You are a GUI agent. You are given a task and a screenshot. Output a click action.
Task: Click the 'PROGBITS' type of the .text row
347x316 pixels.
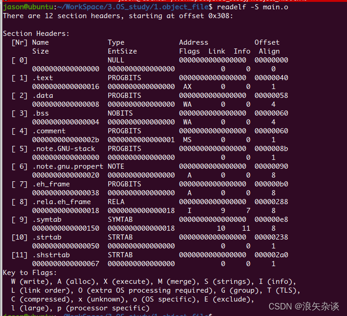point(125,78)
